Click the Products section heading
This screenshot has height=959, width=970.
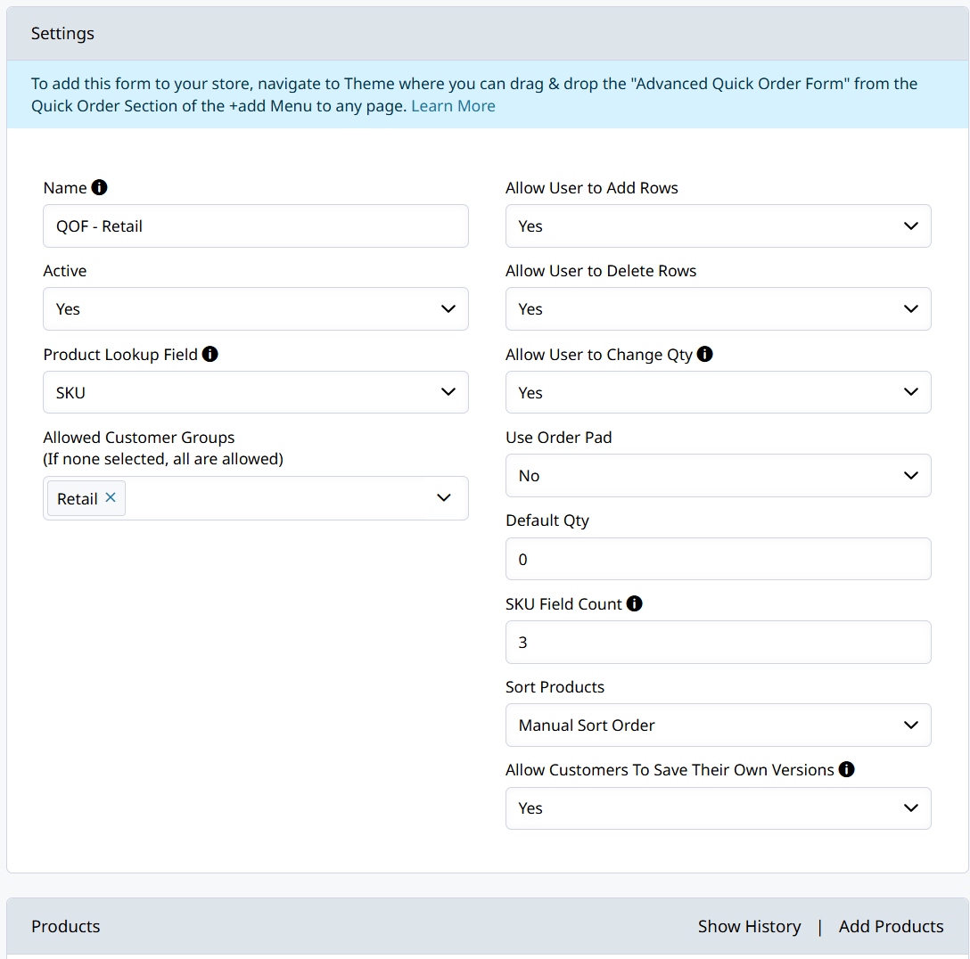click(x=66, y=926)
